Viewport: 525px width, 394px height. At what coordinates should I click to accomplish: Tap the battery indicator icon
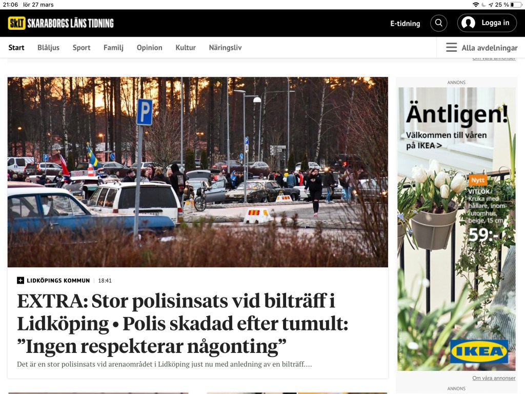516,5
